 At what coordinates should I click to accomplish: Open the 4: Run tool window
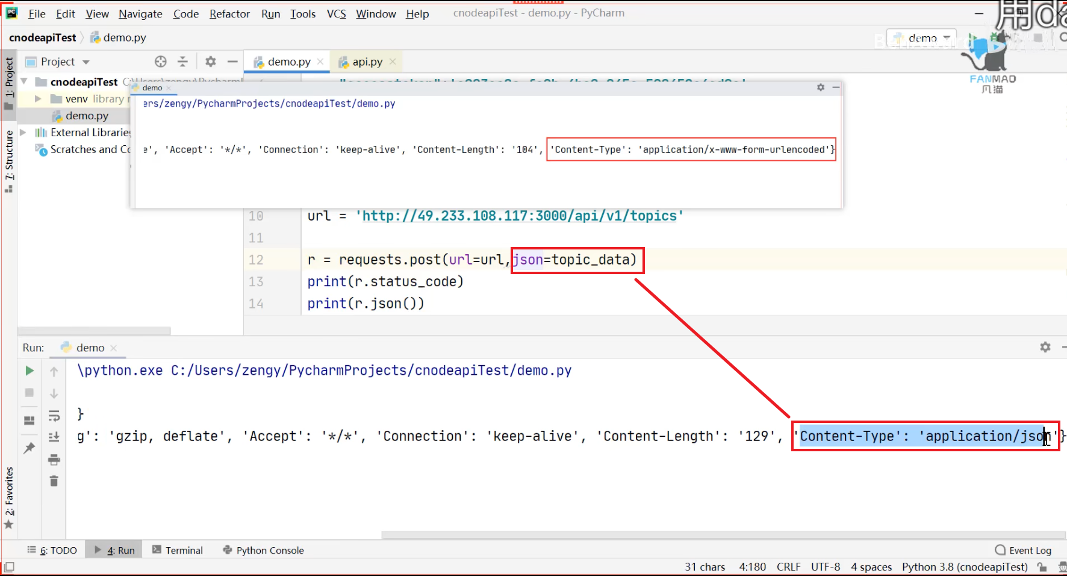pos(114,550)
